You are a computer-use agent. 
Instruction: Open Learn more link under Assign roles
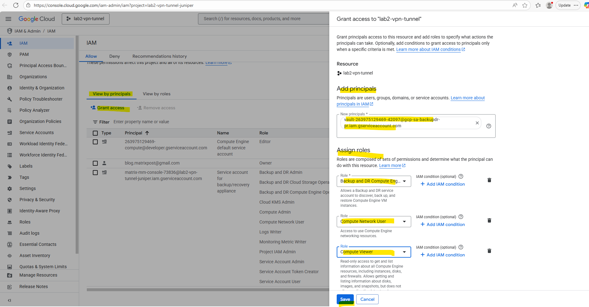[392, 165]
